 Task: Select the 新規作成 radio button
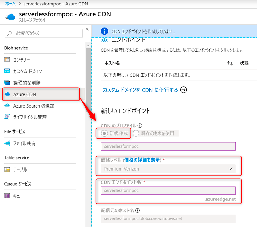coord(104,134)
